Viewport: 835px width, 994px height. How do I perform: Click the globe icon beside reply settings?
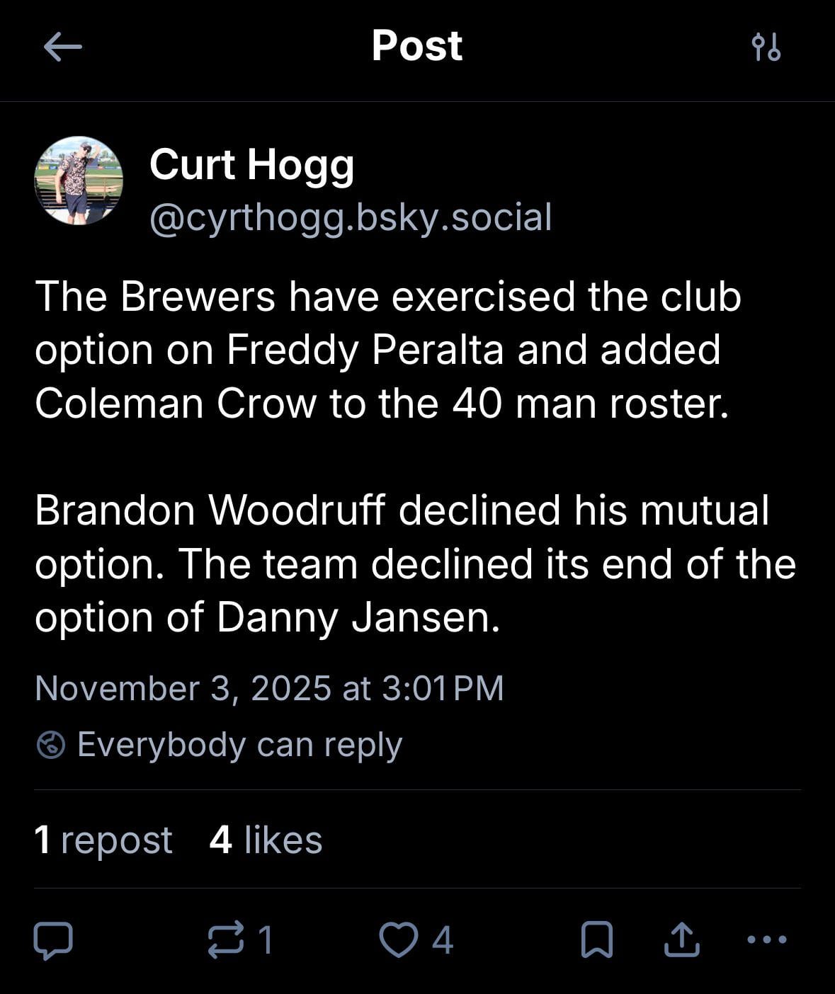click(x=51, y=745)
